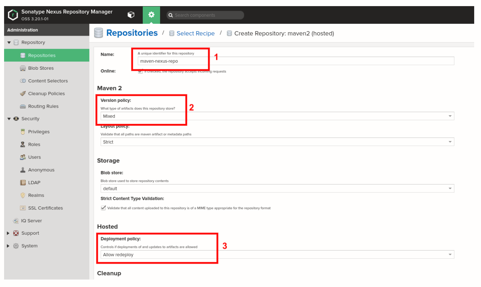The image size is (481, 287).
Task: Go back to Select Recipe breadcrumb
Action: tap(196, 33)
